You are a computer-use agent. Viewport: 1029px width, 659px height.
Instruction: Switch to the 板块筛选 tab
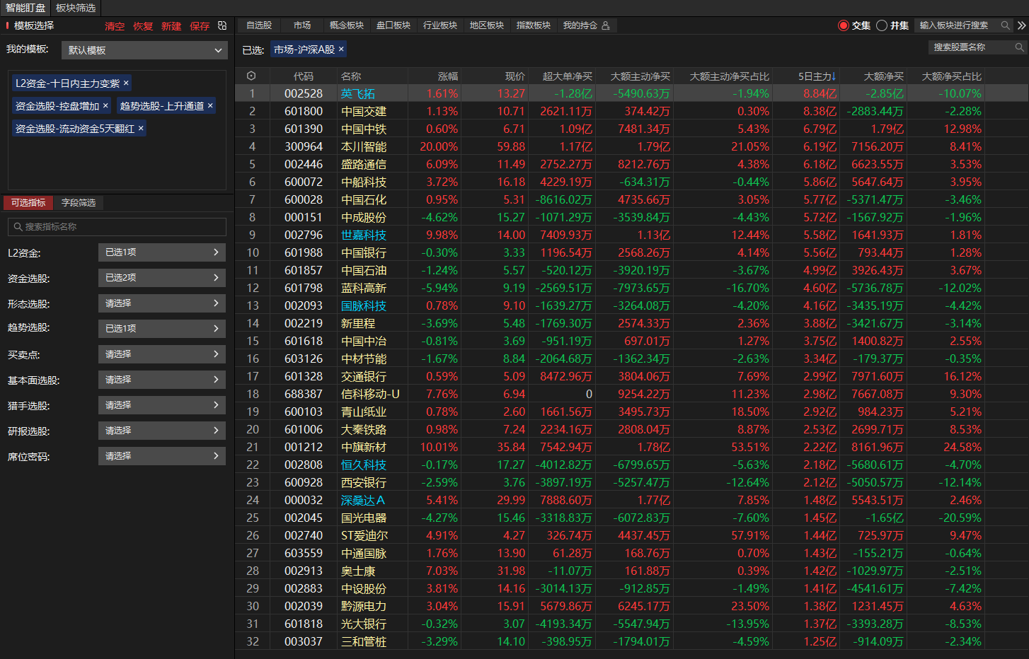point(76,8)
